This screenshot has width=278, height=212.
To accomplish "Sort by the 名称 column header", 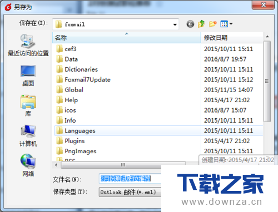I will tap(127, 38).
